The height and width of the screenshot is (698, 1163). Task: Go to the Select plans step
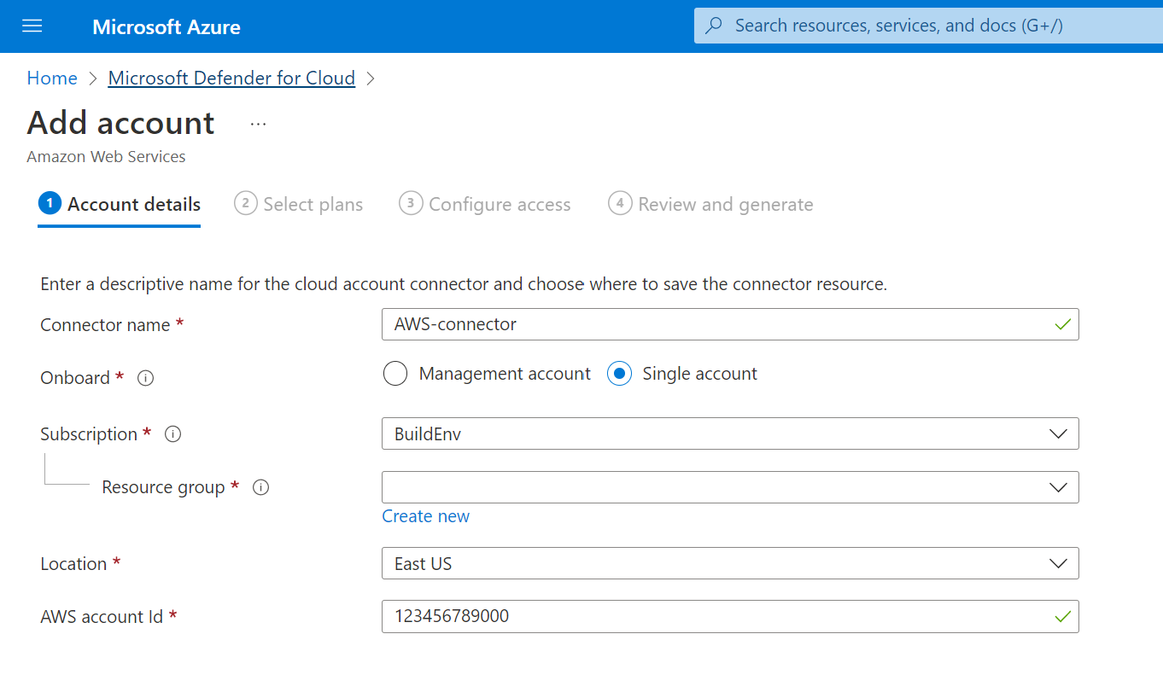point(299,205)
